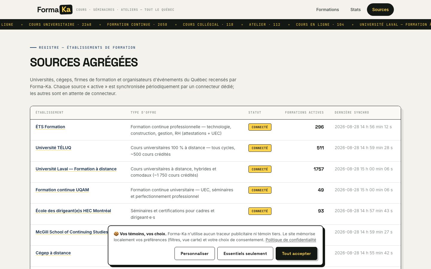This screenshot has width=431, height=269.
Task: Click the Université TÉLUQ offer description
Action: pyautogui.click(x=183, y=151)
